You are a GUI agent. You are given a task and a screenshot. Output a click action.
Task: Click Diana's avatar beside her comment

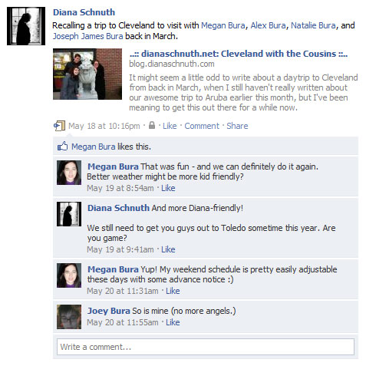tap(69, 214)
